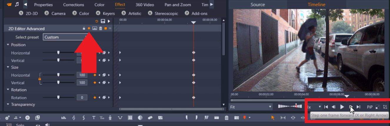390x126 pixels.
Task: Click the effect panel vertical scrollbar
Action: click(x=224, y=39)
